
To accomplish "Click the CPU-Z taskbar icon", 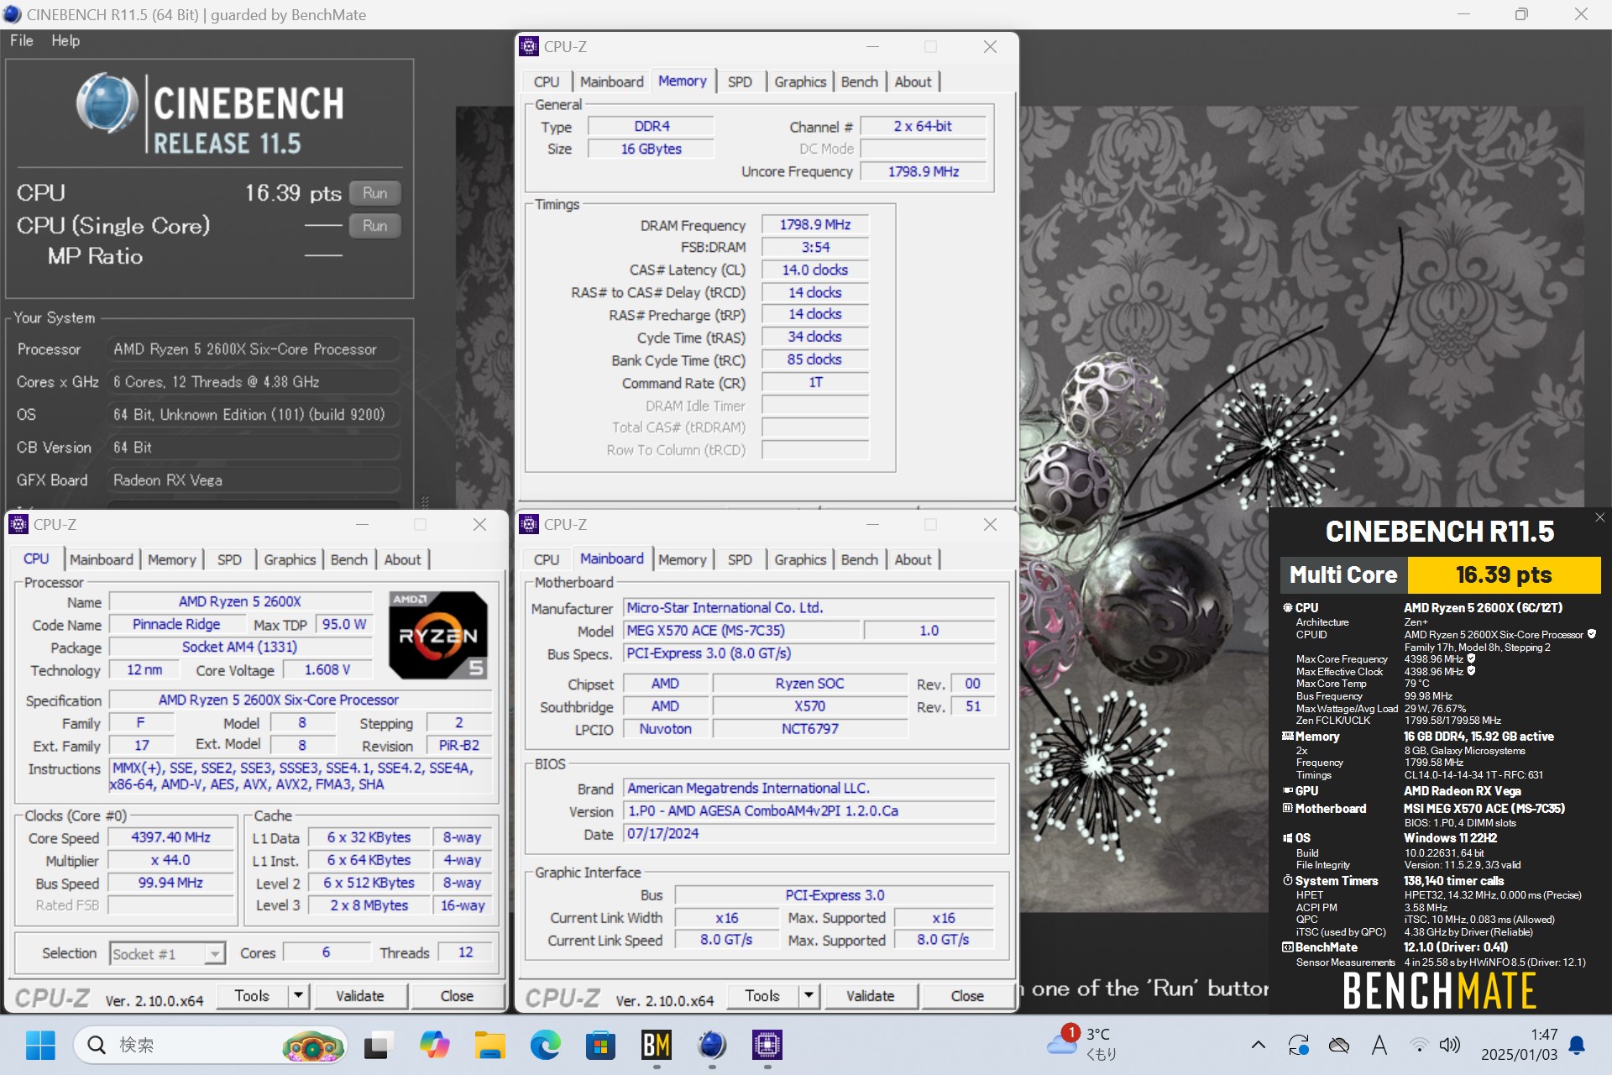I will point(767,1045).
